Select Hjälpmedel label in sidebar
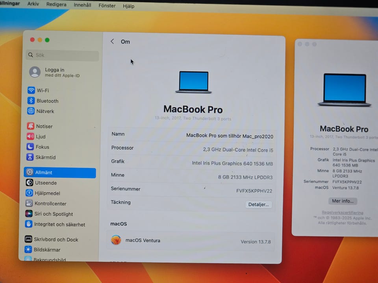The width and height of the screenshot is (378, 283). coord(47,193)
